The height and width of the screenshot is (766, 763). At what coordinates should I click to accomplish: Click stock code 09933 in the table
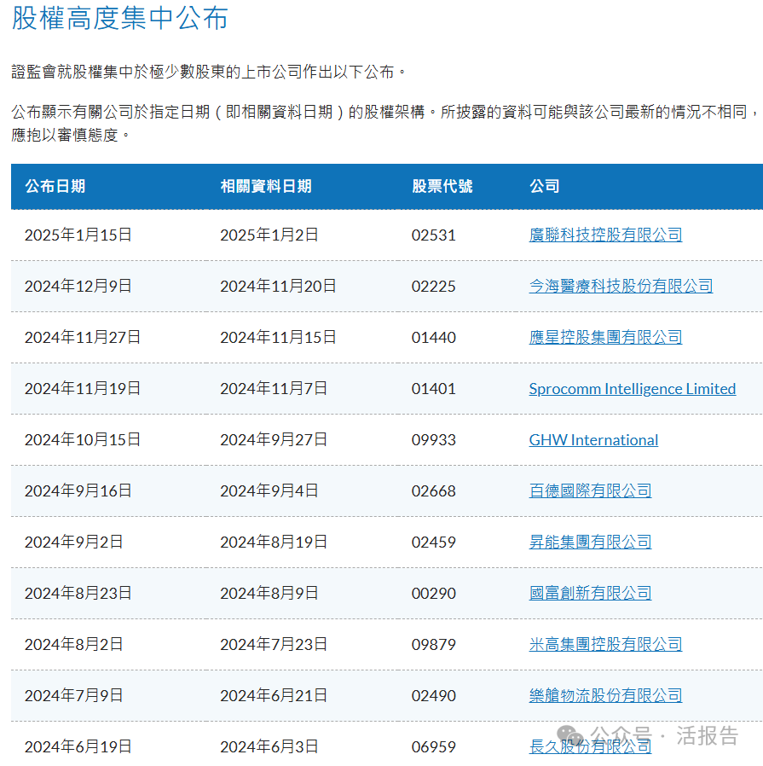[433, 440]
